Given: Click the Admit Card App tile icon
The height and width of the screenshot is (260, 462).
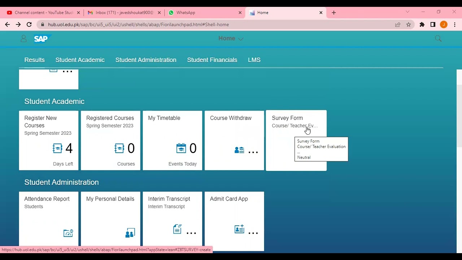Looking at the screenshot, I should pyautogui.click(x=239, y=229).
